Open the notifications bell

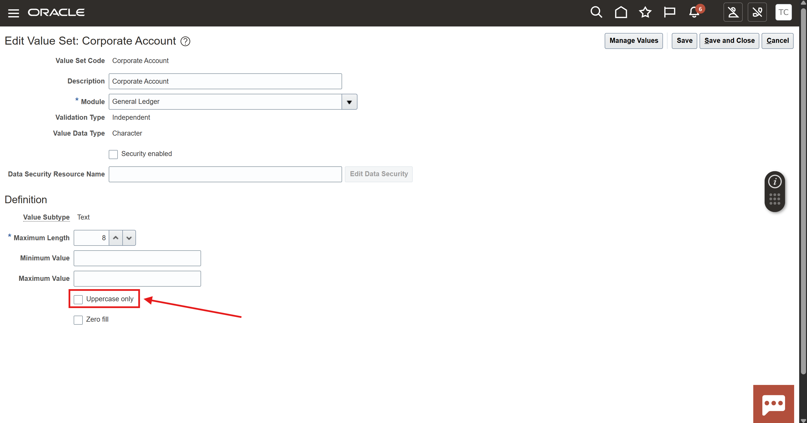694,13
